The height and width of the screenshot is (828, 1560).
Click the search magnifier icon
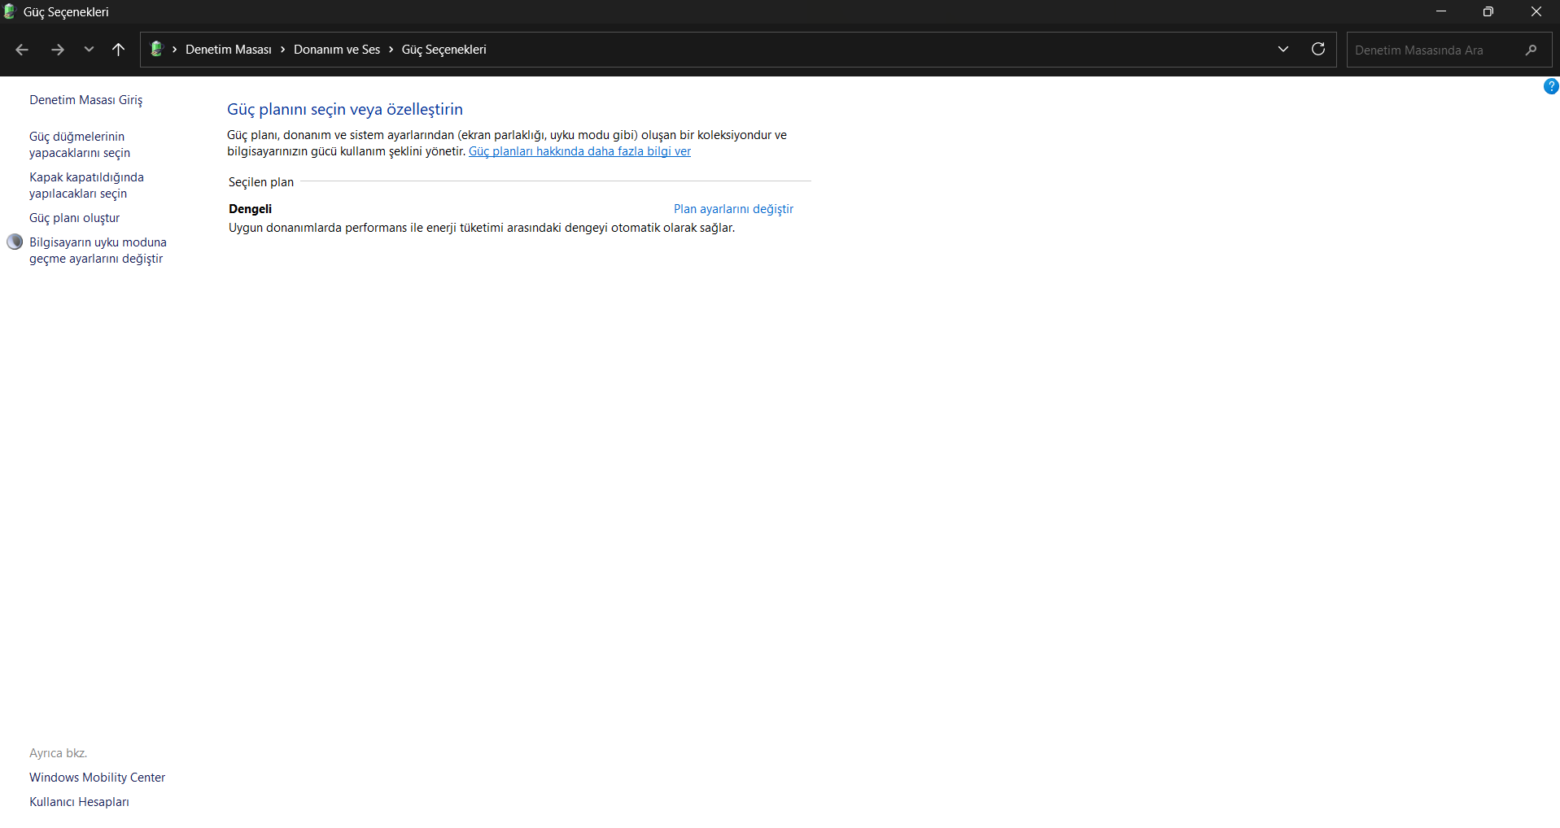pos(1531,50)
